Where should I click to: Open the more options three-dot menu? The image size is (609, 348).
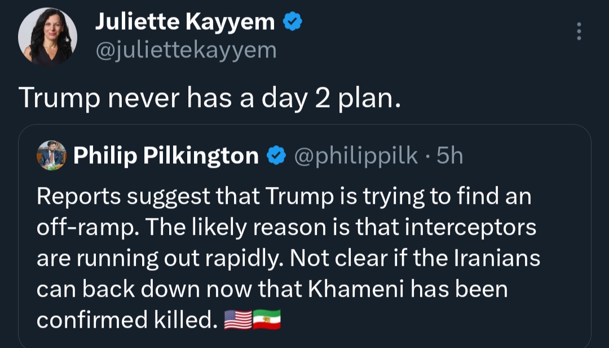(x=578, y=32)
